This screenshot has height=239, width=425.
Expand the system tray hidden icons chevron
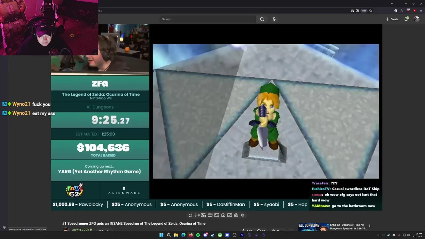coord(378,235)
